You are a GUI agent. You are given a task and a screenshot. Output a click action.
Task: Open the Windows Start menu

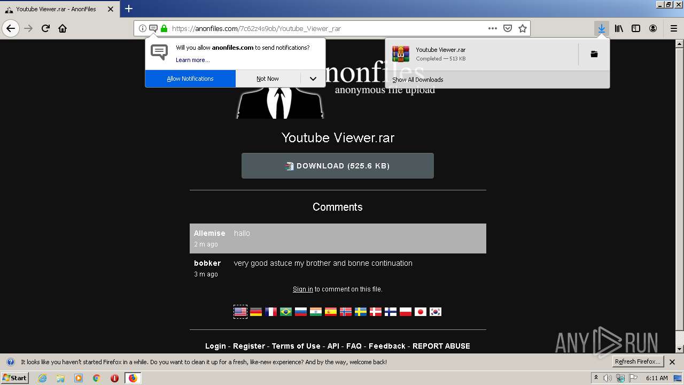pos(14,378)
